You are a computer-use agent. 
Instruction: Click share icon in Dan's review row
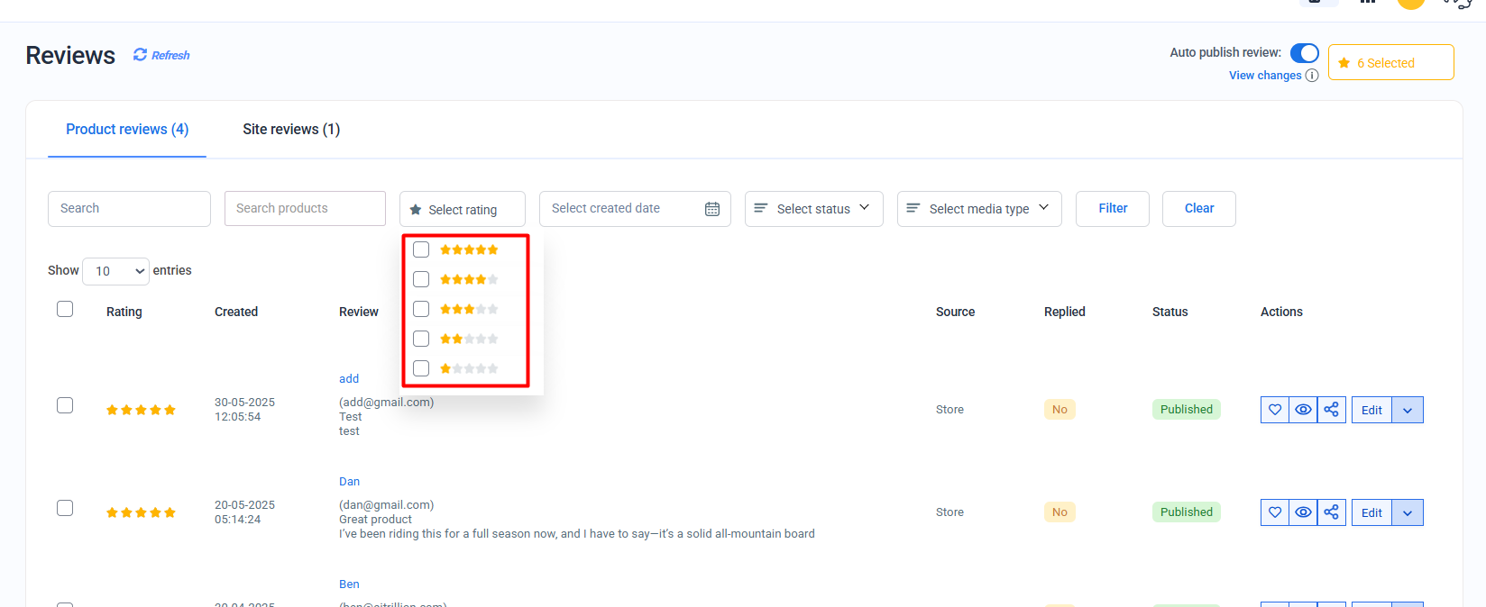click(1331, 512)
